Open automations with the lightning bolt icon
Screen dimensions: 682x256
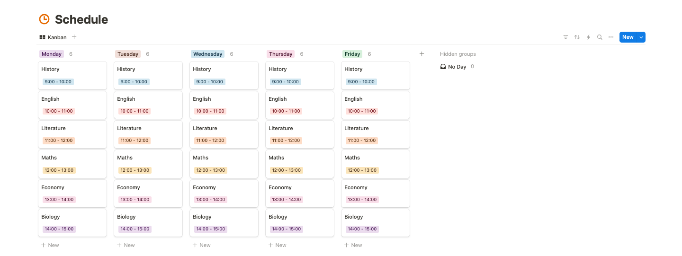click(588, 37)
